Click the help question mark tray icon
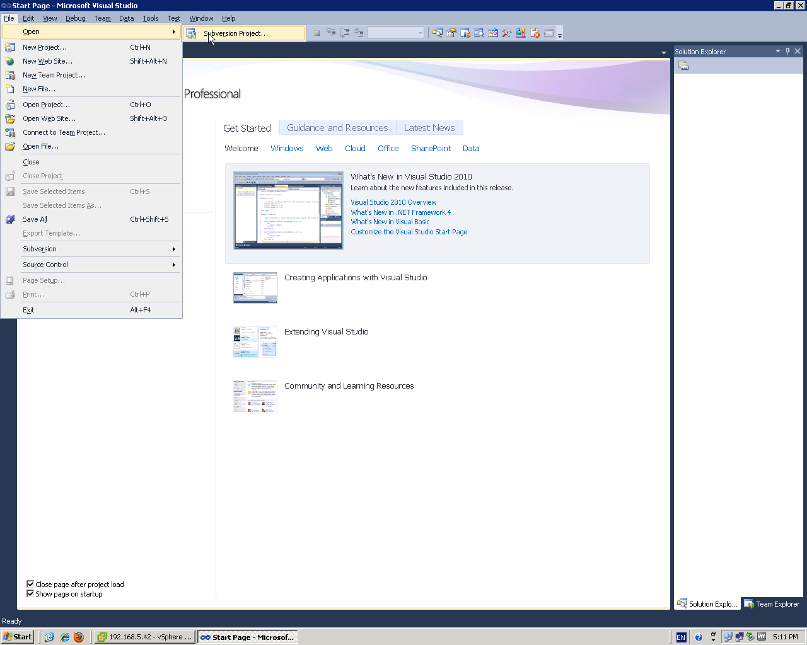 click(x=699, y=637)
